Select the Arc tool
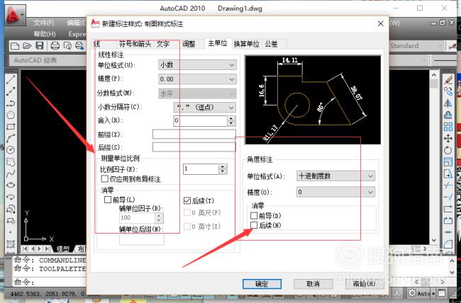Image resolution: width=461 pixels, height=303 pixels. [x=11, y=138]
